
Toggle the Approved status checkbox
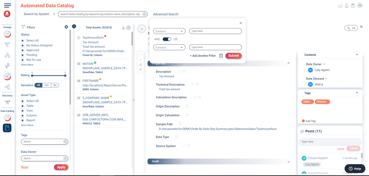point(23,50)
